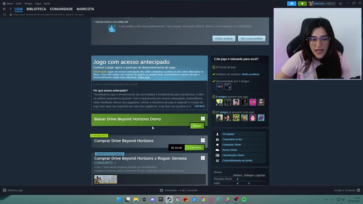Screen dimensions: 363x204
Task: Switch to the COMUNIDADE tab
Action: [x=61, y=9]
